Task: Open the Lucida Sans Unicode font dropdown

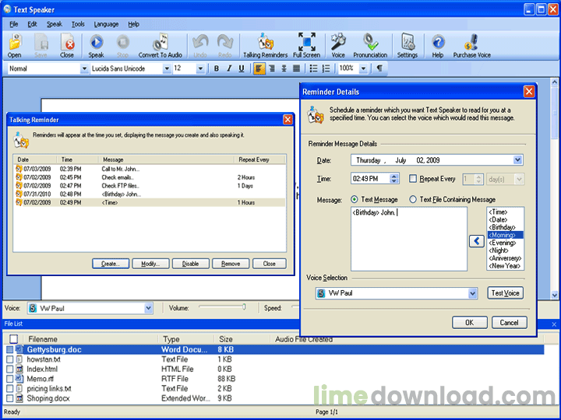Action: [x=167, y=68]
